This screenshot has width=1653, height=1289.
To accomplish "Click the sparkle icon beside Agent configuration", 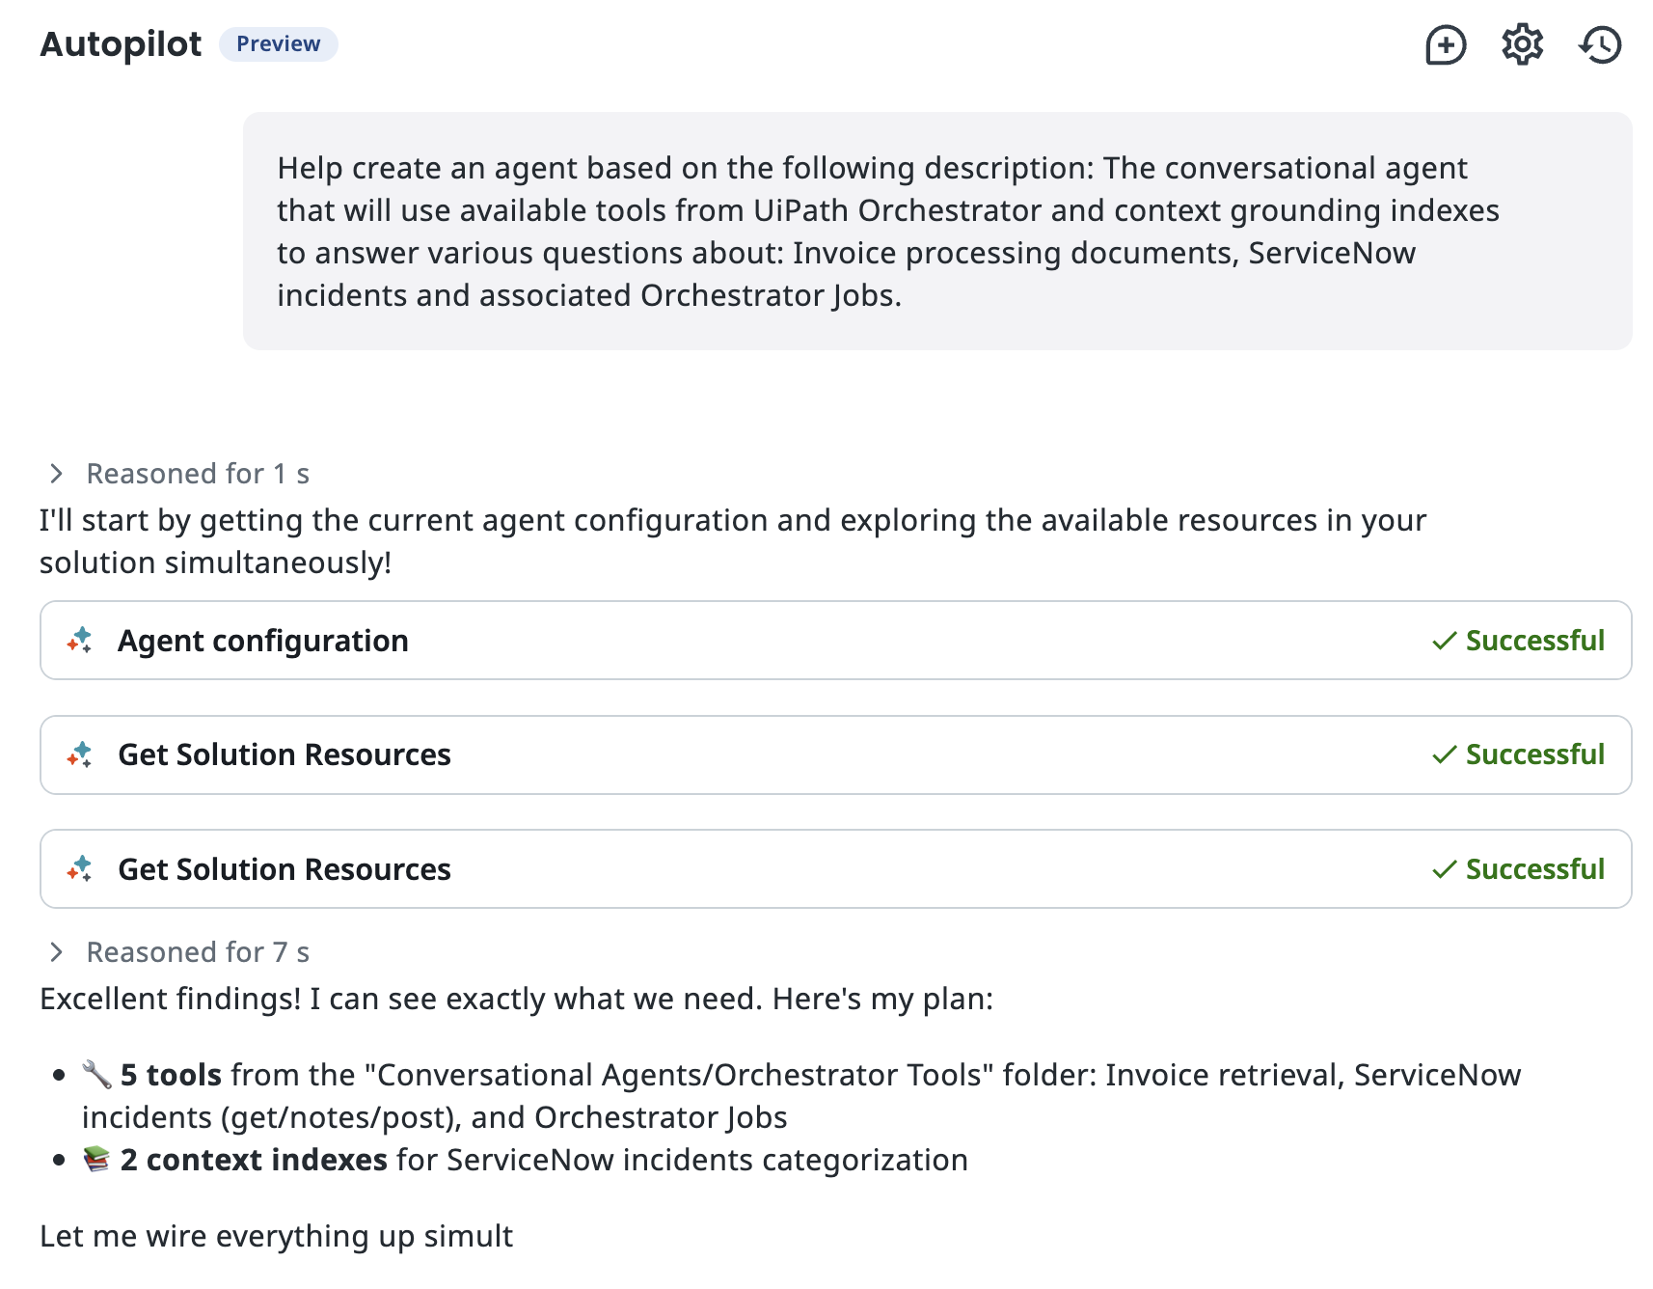I will [80, 641].
